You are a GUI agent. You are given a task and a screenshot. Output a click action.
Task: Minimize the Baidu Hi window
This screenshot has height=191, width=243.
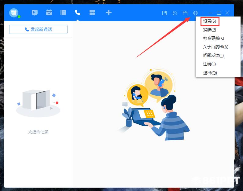(x=210, y=13)
